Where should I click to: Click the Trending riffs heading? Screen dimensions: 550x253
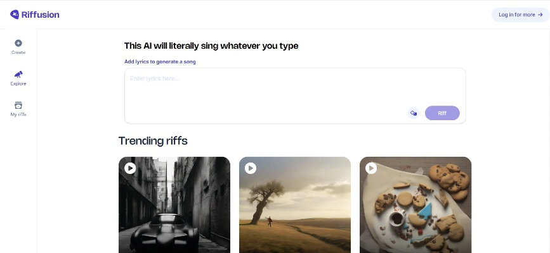pyautogui.click(x=153, y=140)
